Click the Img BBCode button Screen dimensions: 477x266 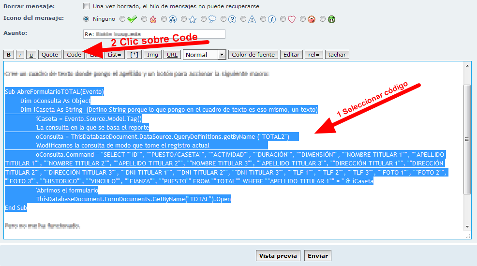(x=152, y=55)
